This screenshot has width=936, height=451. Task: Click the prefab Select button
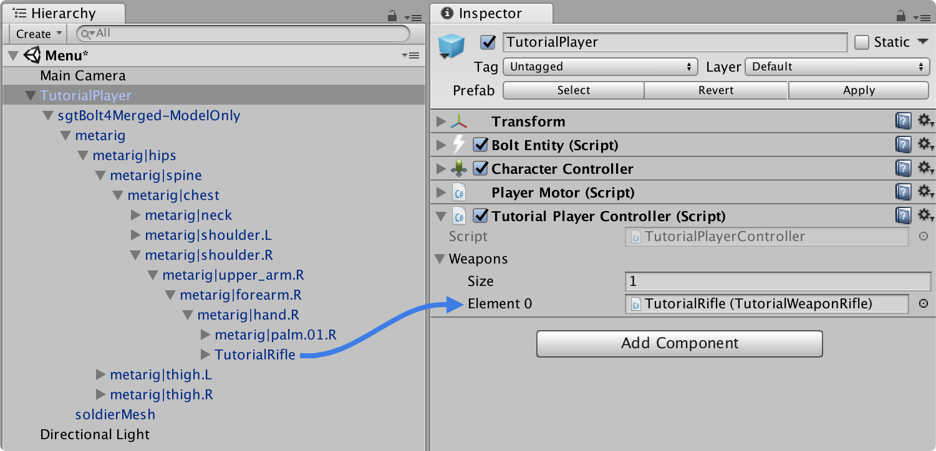(573, 90)
